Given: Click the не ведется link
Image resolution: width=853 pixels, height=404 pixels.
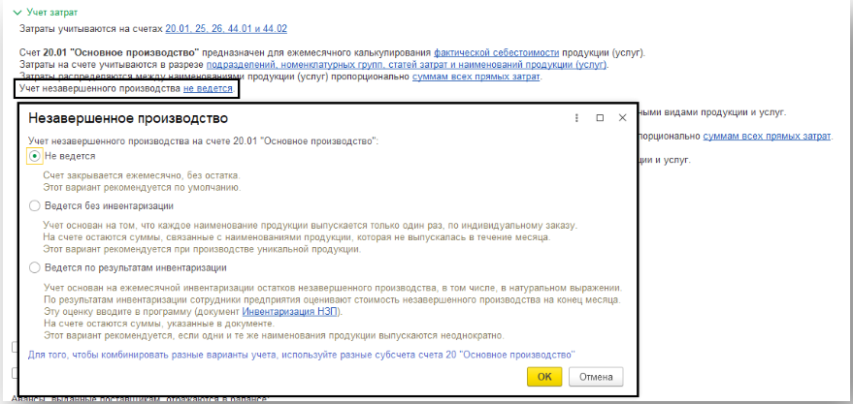Looking at the screenshot, I should pyautogui.click(x=208, y=89).
